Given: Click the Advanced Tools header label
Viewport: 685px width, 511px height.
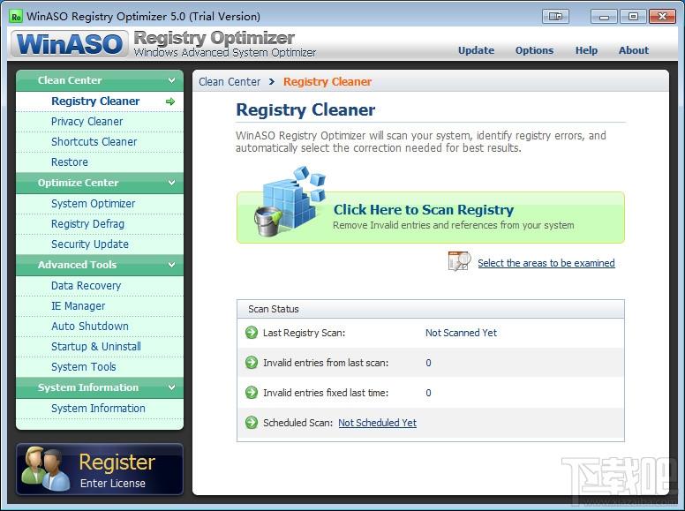Looking at the screenshot, I should pos(78,265).
